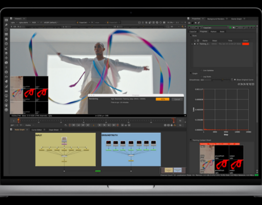262x205 pixels.
Task: Jump to the last frame
Action: coord(114,125)
